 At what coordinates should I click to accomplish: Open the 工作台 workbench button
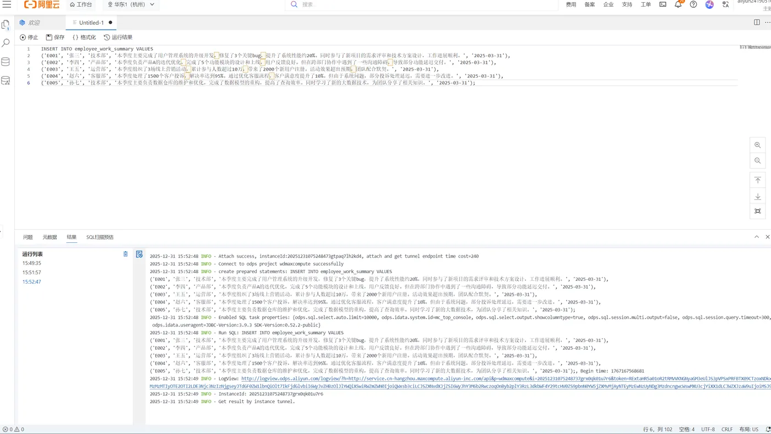(x=80, y=4)
